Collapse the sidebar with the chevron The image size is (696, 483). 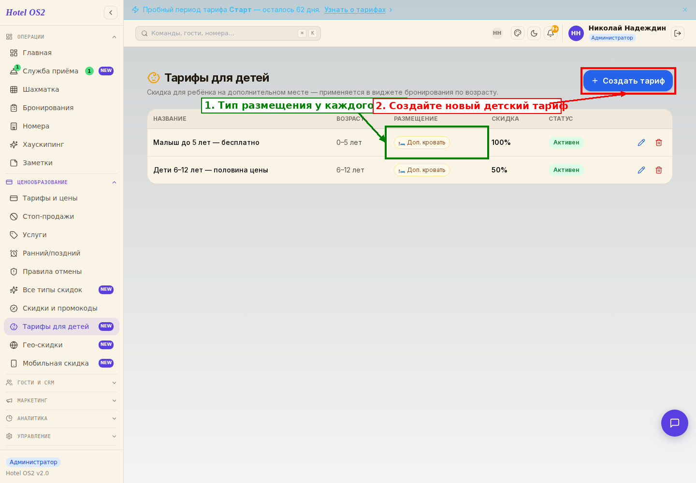(x=111, y=13)
